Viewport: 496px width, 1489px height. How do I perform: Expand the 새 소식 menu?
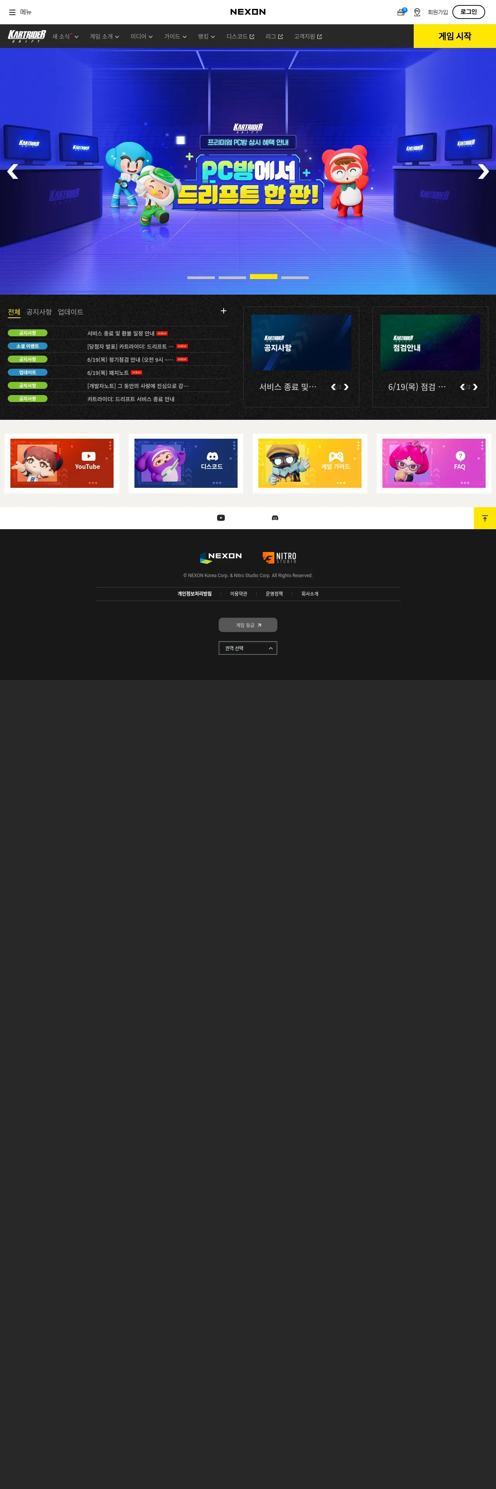coord(65,36)
